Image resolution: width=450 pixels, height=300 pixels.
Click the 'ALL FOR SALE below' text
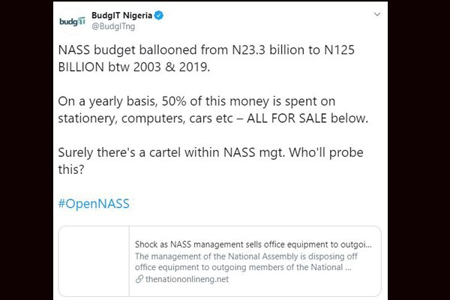point(307,118)
